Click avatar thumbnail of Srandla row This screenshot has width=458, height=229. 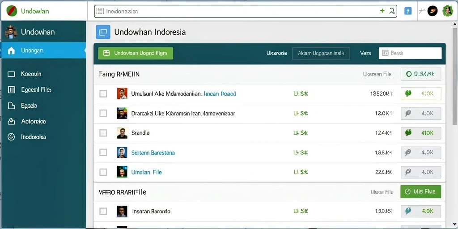(x=122, y=133)
